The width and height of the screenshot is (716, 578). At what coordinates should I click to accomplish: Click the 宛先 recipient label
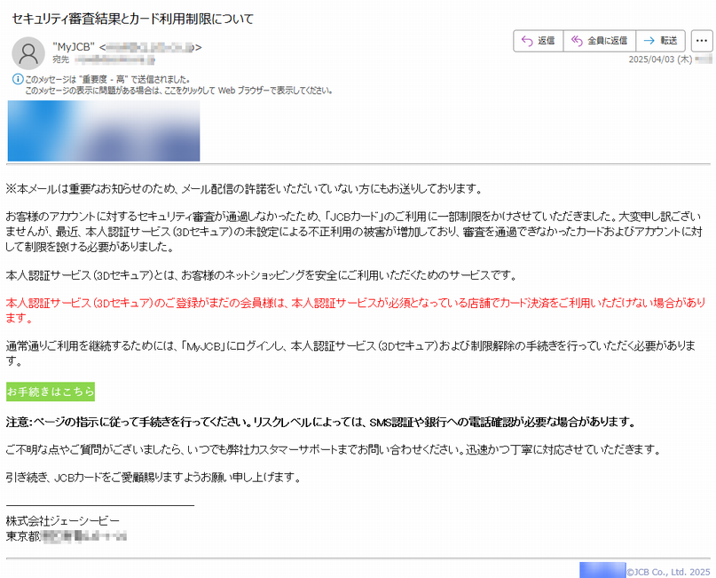[x=60, y=59]
